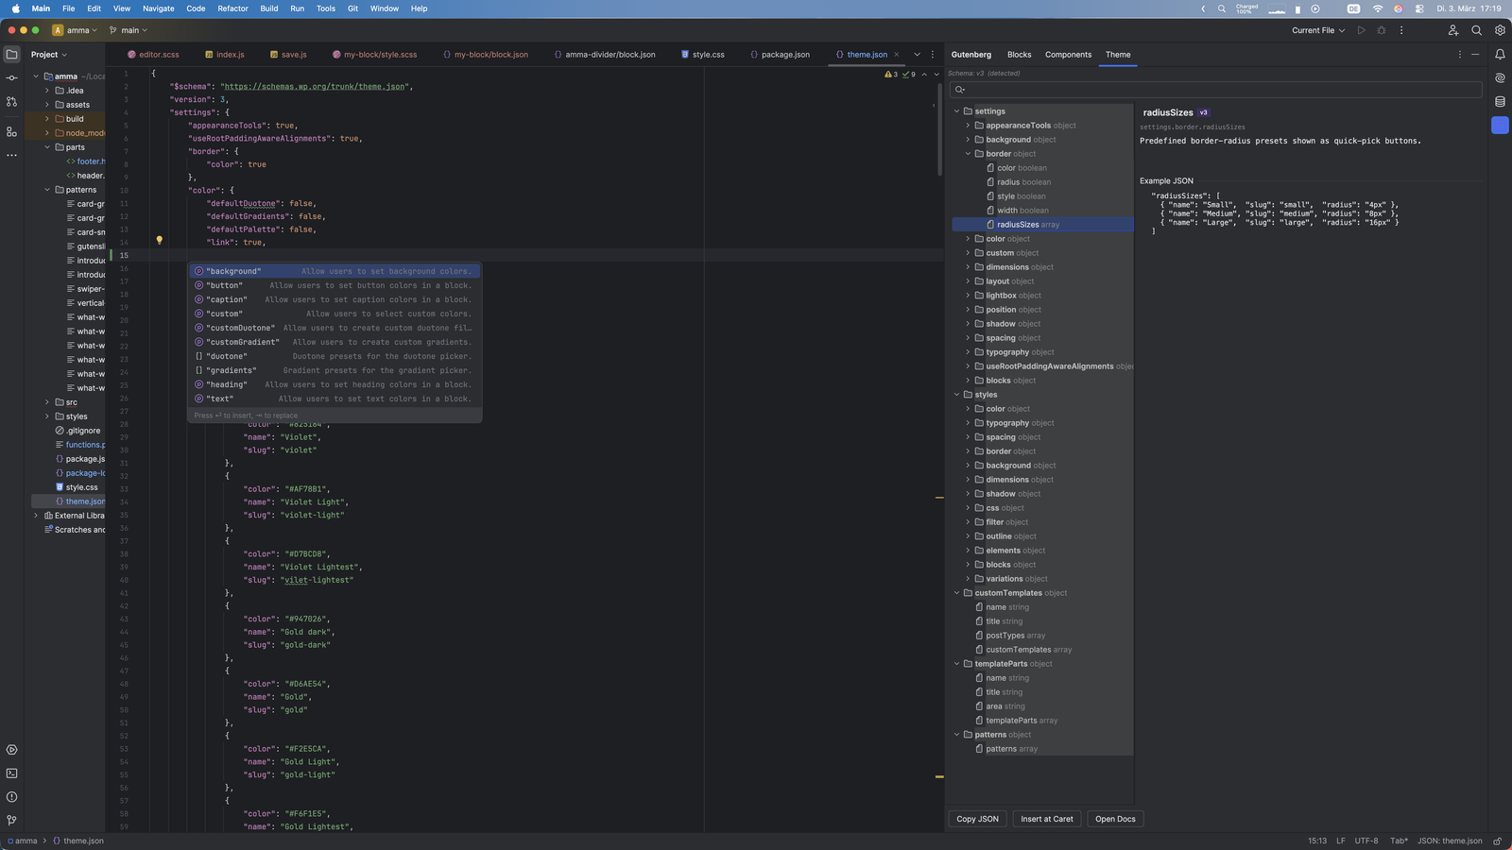Image resolution: width=1512 pixels, height=850 pixels.
Task: Click JSON: theme.json schema status widget
Action: pyautogui.click(x=1450, y=841)
